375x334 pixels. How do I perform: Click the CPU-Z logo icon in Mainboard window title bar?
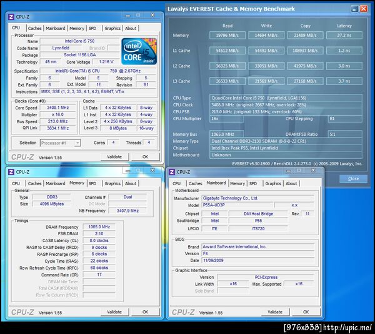[x=172, y=172]
